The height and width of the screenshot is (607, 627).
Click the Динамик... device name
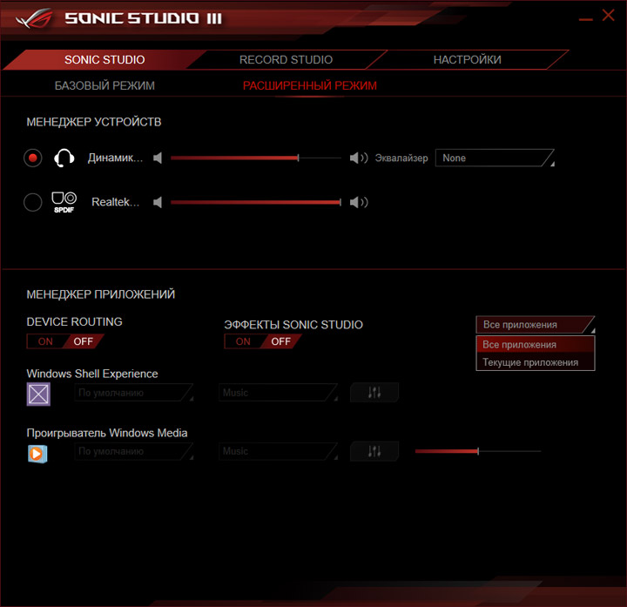pos(115,158)
